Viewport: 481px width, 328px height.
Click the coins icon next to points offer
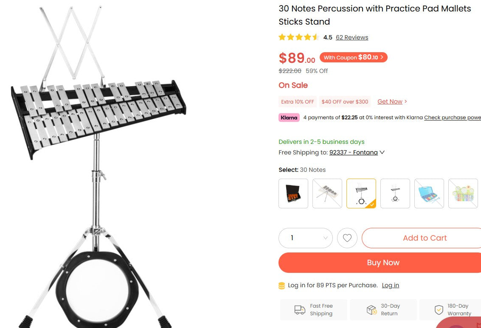[x=281, y=285]
